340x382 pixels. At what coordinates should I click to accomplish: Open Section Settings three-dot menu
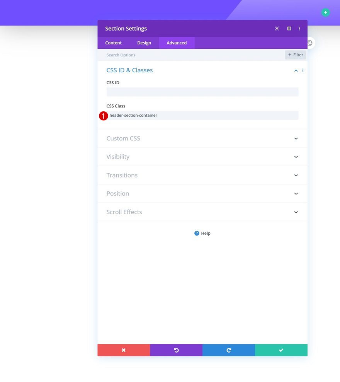pos(299,29)
